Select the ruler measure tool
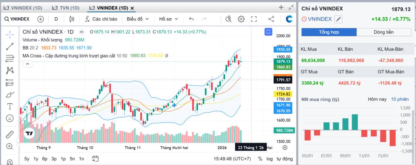The width and height of the screenshot is (416, 165). (x=10, y=134)
